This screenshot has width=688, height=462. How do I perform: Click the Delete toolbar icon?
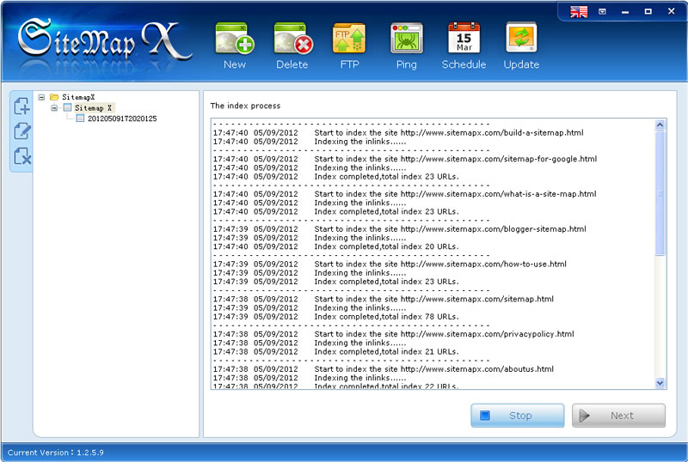point(292,40)
